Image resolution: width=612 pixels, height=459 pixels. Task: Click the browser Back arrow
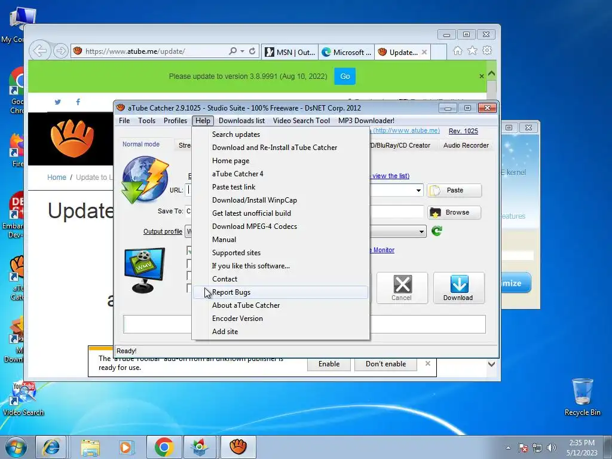[x=40, y=51]
